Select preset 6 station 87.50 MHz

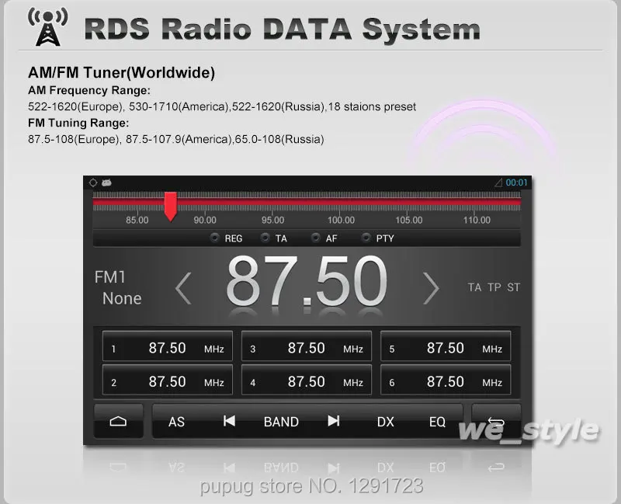tap(446, 380)
